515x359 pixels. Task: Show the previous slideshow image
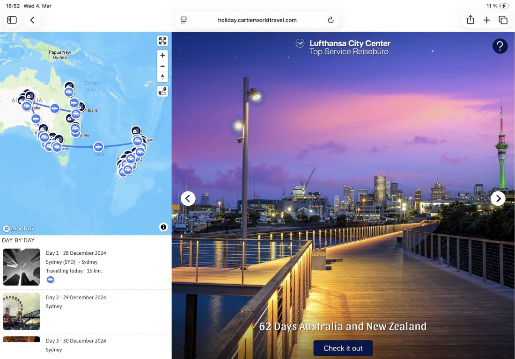[x=188, y=199]
